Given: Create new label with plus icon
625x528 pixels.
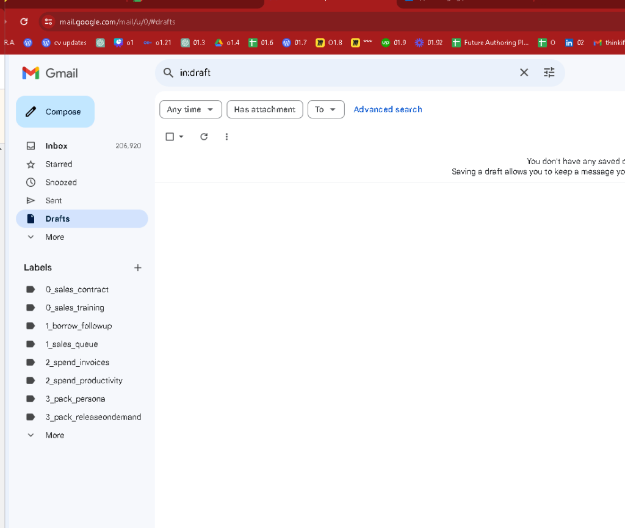Looking at the screenshot, I should pyautogui.click(x=137, y=268).
